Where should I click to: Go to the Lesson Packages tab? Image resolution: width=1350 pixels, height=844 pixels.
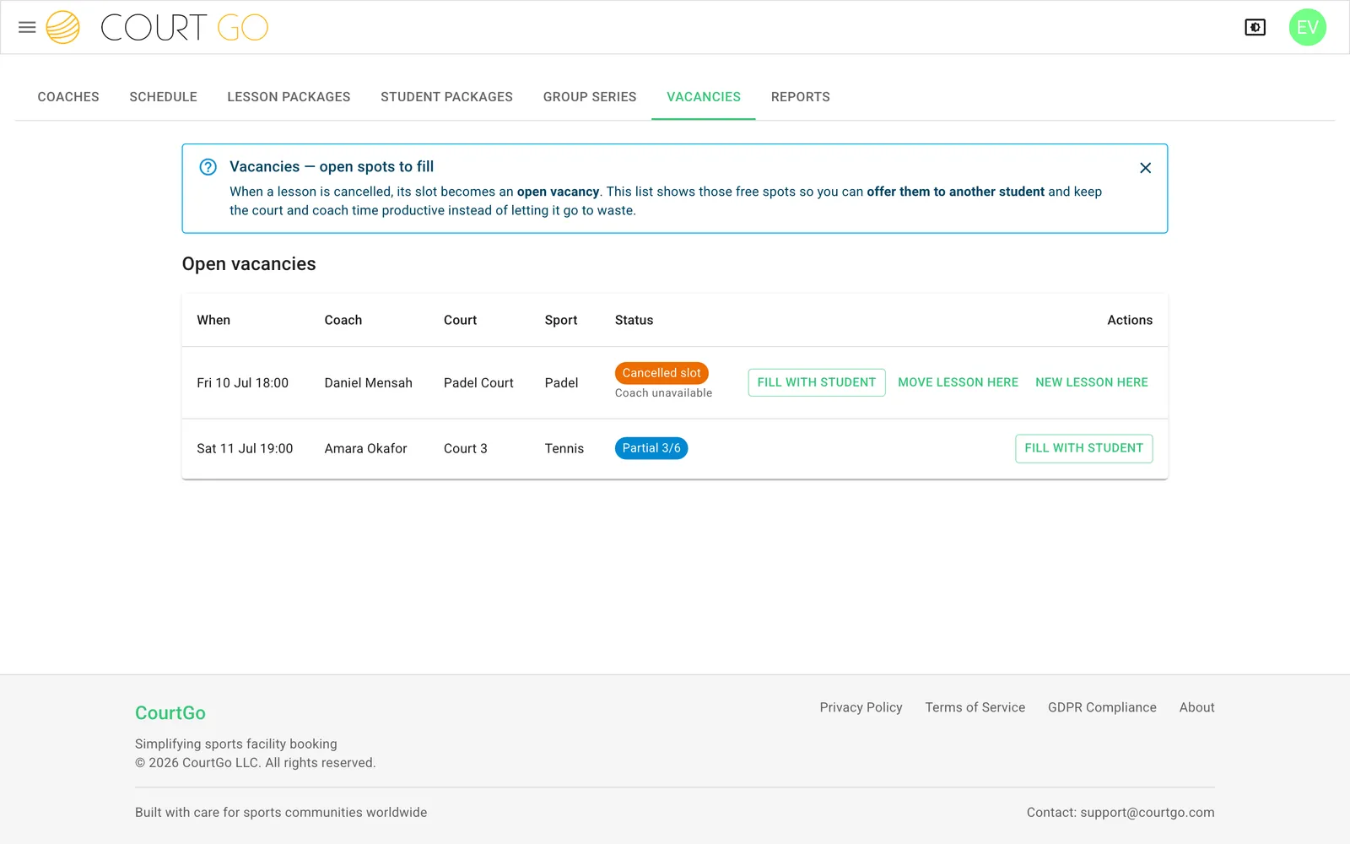tap(289, 97)
